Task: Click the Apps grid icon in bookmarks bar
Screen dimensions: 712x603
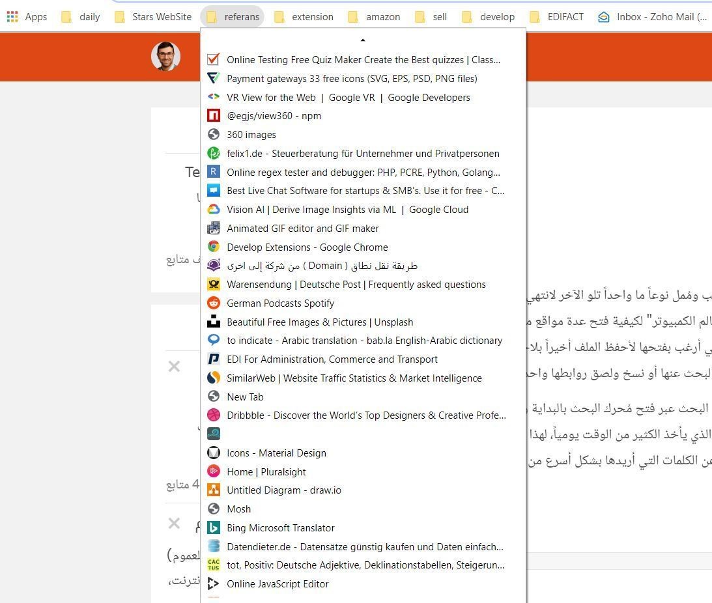Action: [x=12, y=17]
